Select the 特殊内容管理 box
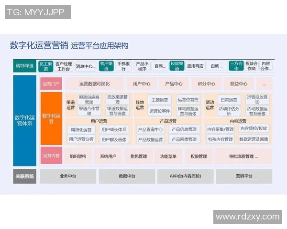The height and width of the screenshot is (229, 287). coord(221,139)
